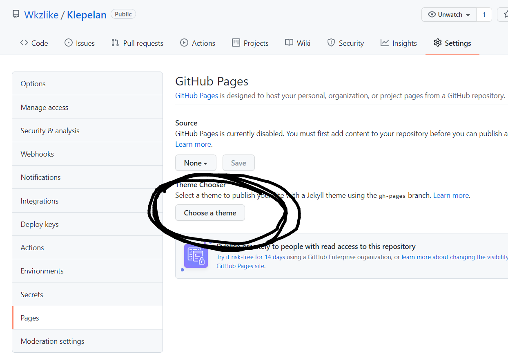
Task: Open the Klepelan repository link
Action: [87, 15]
